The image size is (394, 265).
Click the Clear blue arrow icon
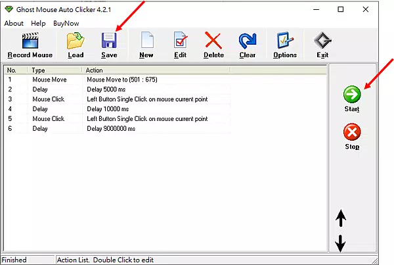pos(248,41)
